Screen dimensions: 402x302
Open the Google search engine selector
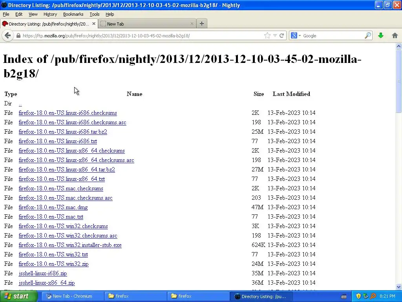tap(296, 36)
